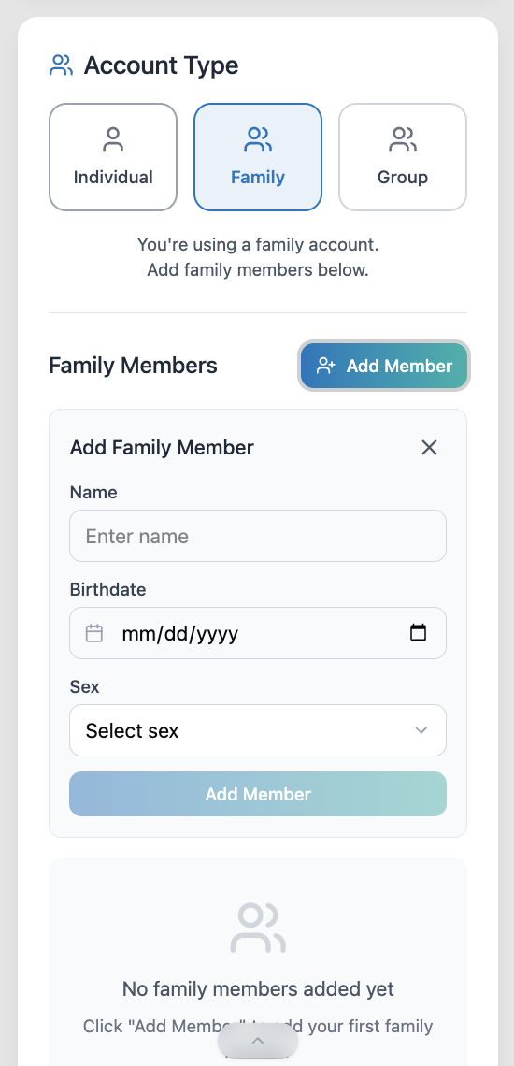Click the single-person icon in Individual card
The width and height of the screenshot is (514, 1066).
(x=113, y=139)
